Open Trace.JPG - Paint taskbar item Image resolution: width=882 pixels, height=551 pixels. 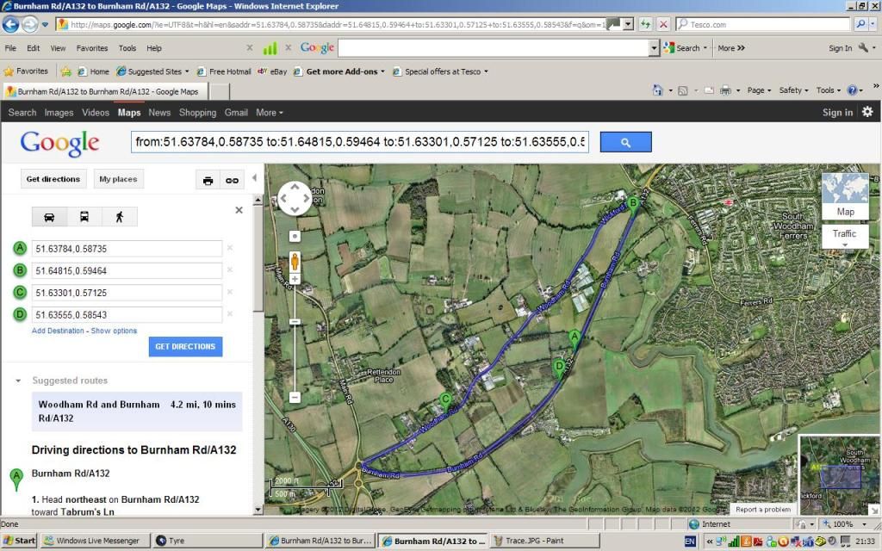coord(544,541)
